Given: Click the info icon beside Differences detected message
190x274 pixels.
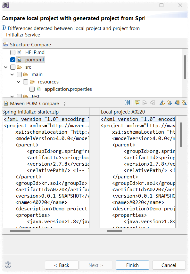Looking at the screenshot, I should (x=4, y=27).
